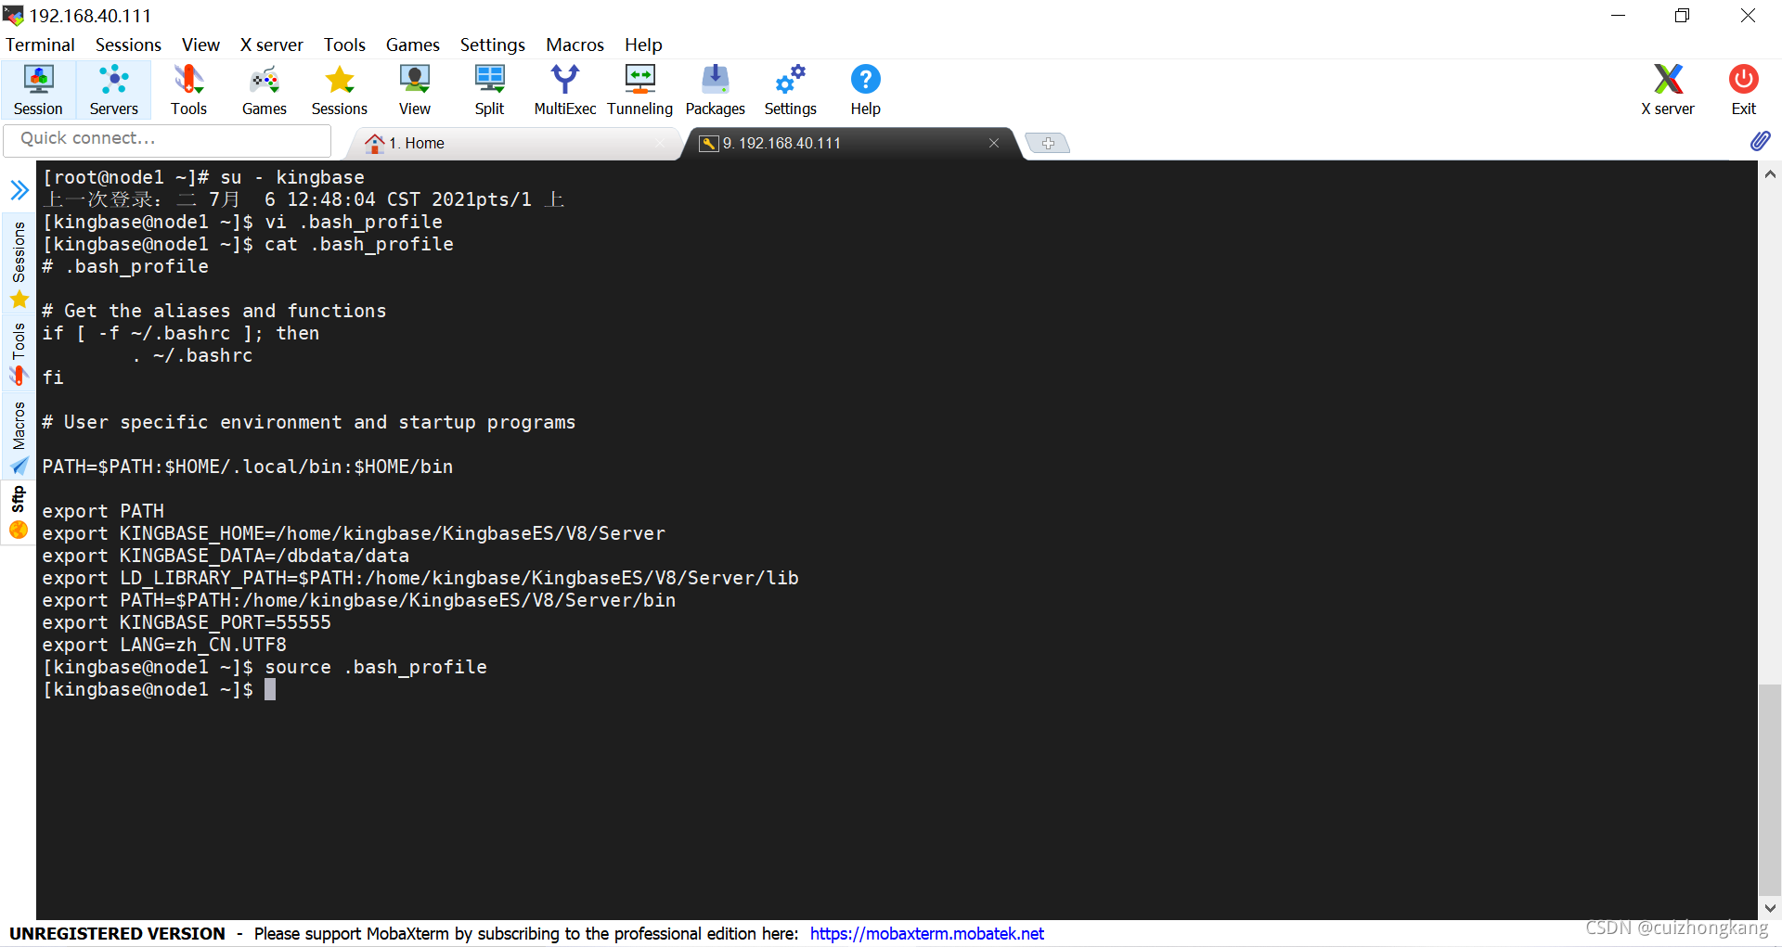Open the Tools sidebar tab
Screen dimensions: 1782x947
(x=19, y=353)
